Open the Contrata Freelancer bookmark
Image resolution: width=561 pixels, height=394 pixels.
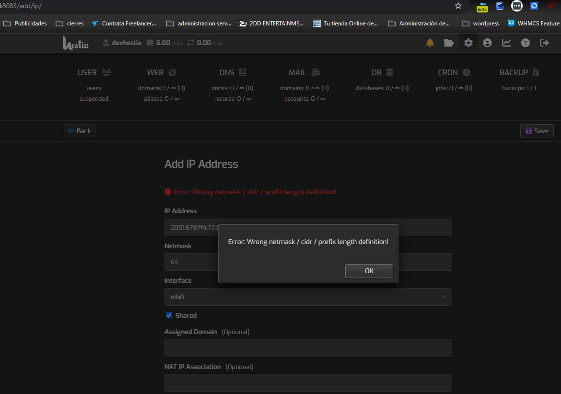pos(124,23)
